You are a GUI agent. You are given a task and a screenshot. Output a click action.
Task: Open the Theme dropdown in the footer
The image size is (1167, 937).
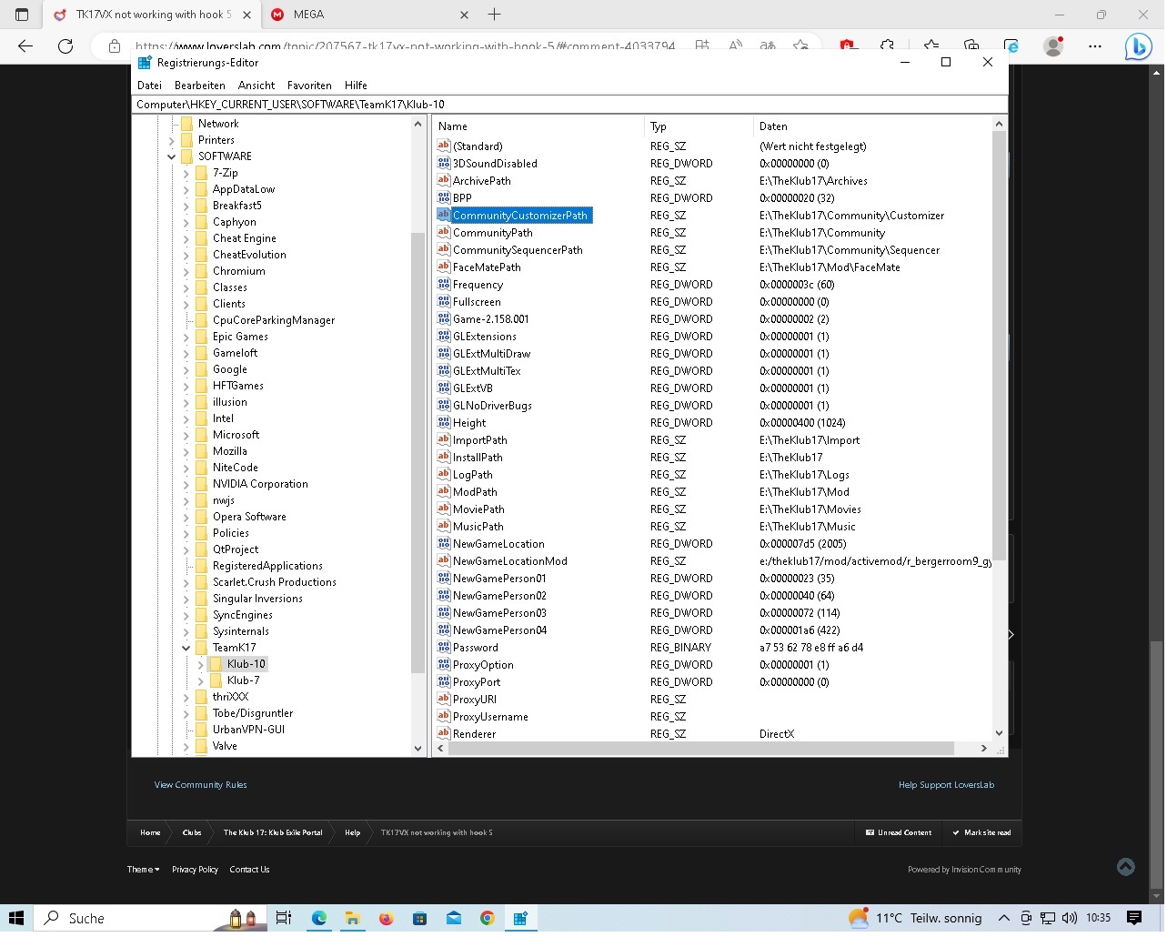143,870
